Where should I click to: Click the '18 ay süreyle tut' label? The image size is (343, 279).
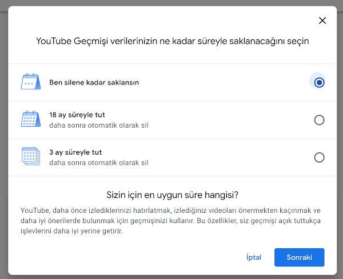point(77,115)
